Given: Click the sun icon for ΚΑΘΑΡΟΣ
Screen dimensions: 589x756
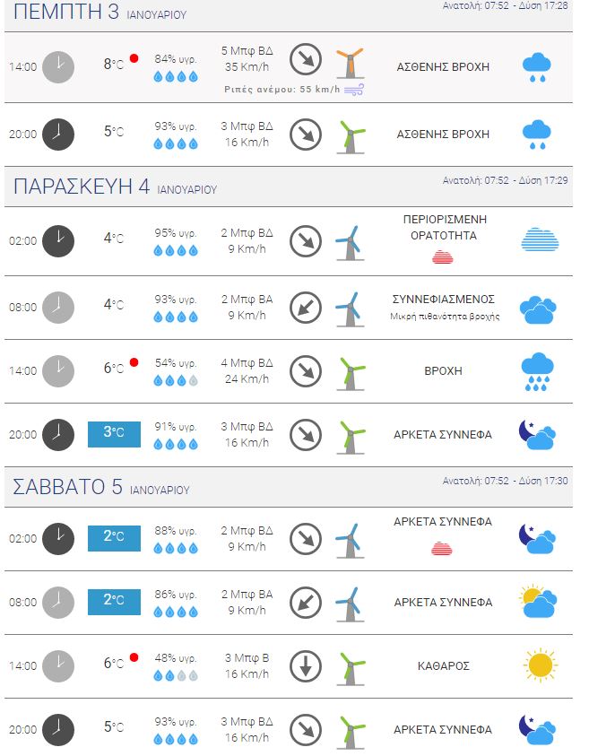Looking at the screenshot, I should pos(540,665).
